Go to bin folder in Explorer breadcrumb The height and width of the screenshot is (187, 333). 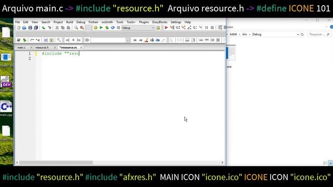[245, 34]
